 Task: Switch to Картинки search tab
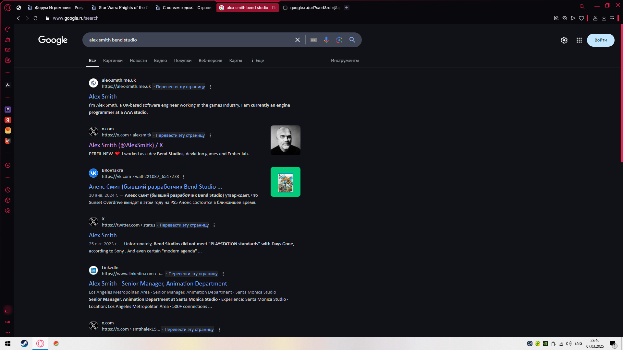click(x=113, y=61)
